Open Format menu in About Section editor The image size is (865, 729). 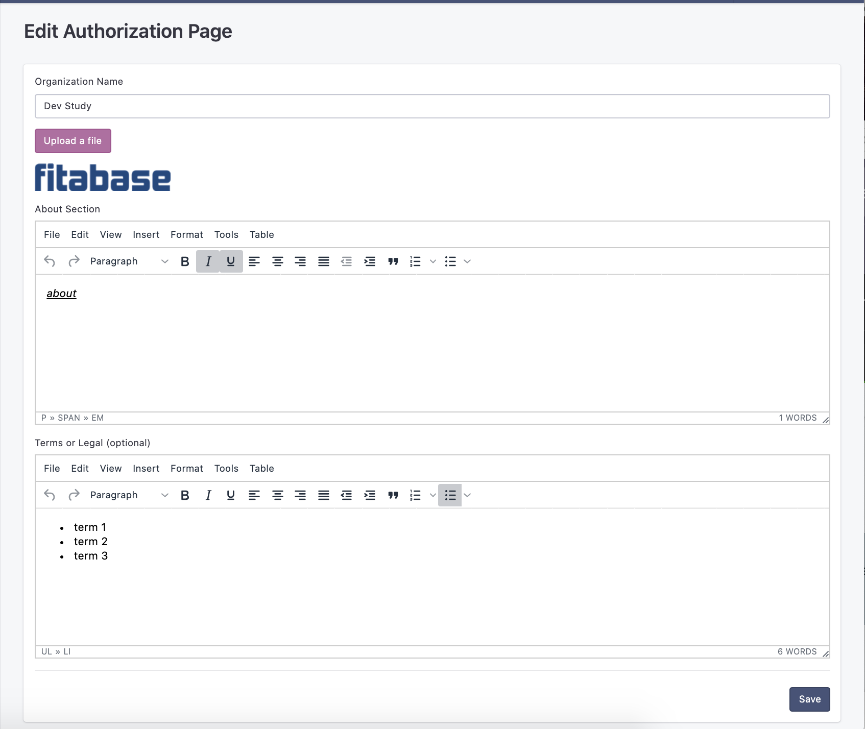click(x=187, y=235)
